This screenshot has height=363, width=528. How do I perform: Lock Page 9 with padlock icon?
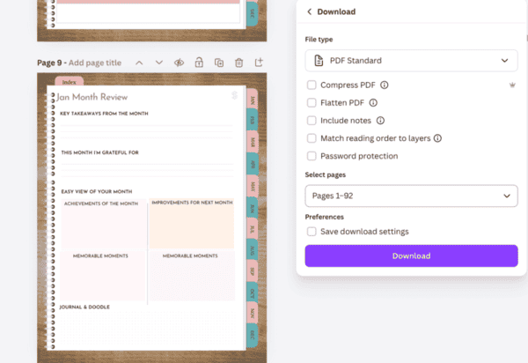pyautogui.click(x=199, y=63)
